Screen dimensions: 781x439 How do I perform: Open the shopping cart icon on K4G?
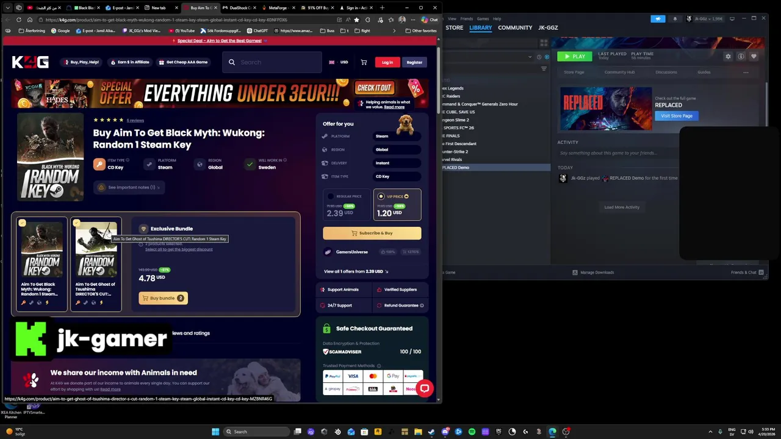(364, 62)
